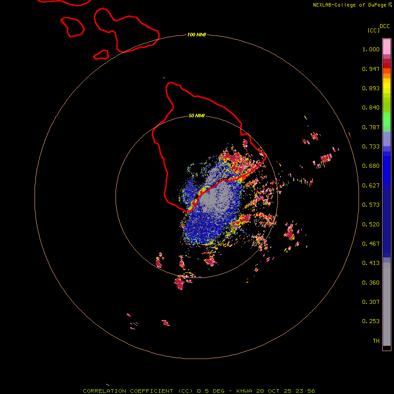Image resolution: width=394 pixels, height=394 pixels.
Task: Click the [CC] units label
Action: pyautogui.click(x=373, y=30)
